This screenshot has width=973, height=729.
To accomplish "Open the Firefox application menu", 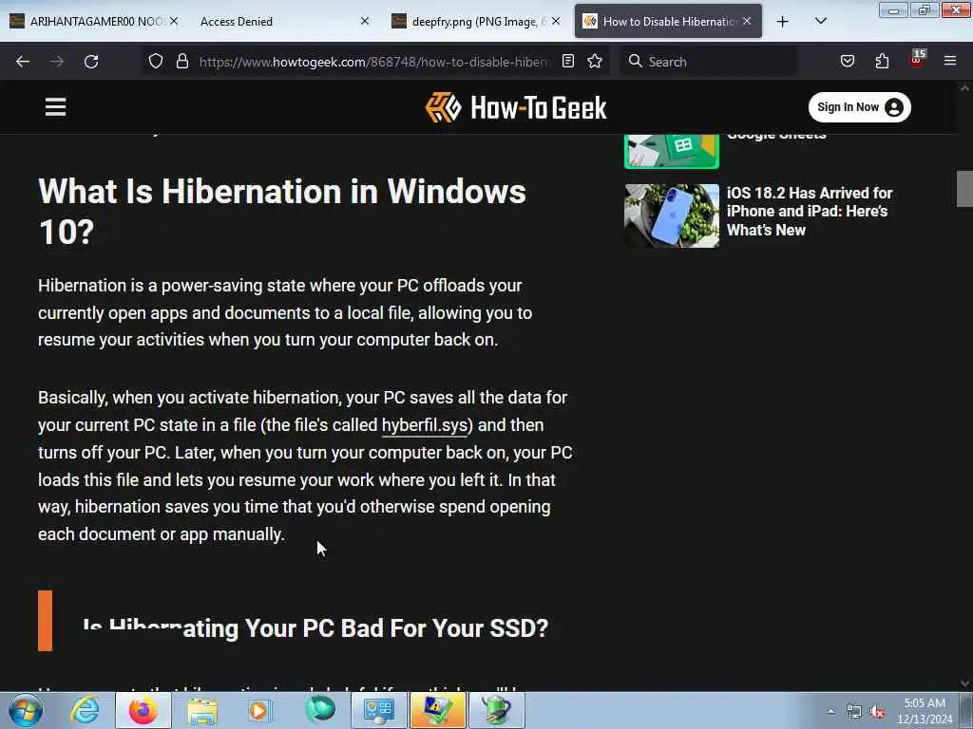I will 950,61.
